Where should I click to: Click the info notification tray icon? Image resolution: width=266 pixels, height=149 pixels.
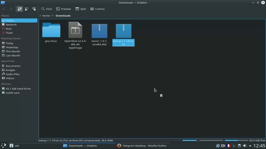pyautogui.click(x=218, y=146)
